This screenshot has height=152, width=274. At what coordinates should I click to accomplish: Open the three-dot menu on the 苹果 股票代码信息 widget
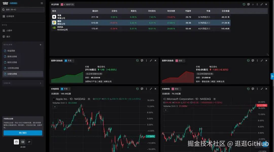146,60
